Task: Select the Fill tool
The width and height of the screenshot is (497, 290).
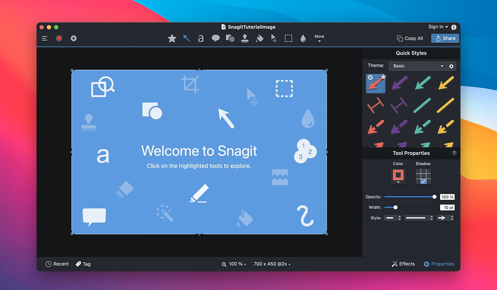Action: tap(260, 38)
